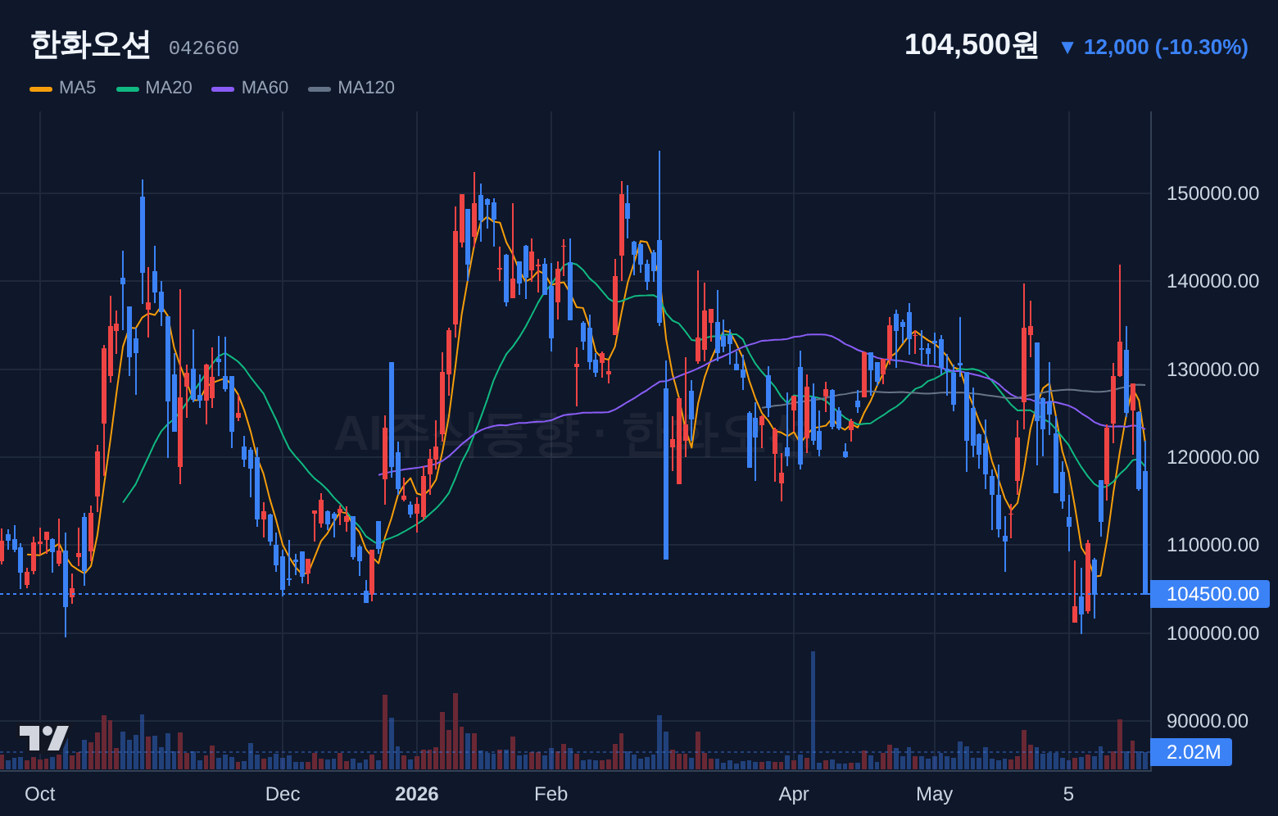Click the 100000.00 price axis label
The height and width of the screenshot is (816, 1278).
[1212, 633]
